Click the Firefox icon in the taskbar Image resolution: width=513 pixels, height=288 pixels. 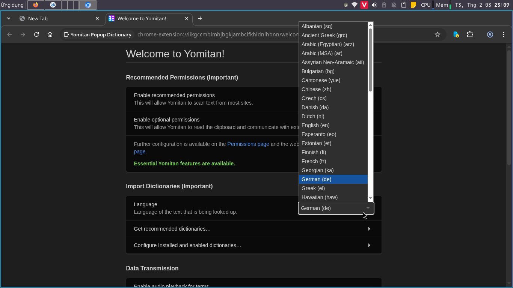[x=36, y=5]
